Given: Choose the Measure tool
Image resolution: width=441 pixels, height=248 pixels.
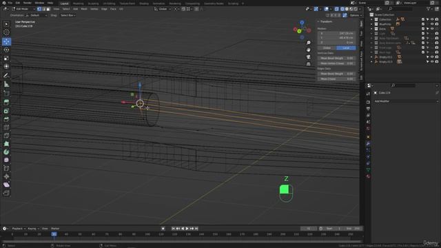Looking at the screenshot, I should (6, 84).
